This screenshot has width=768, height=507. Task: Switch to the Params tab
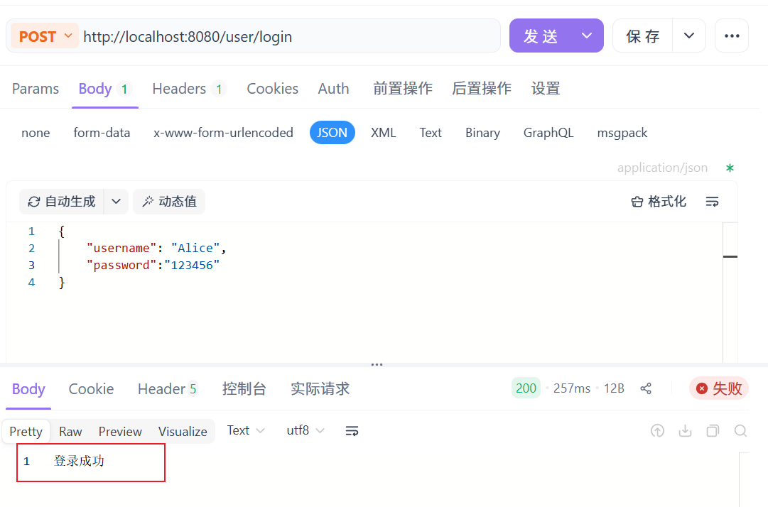click(x=36, y=89)
